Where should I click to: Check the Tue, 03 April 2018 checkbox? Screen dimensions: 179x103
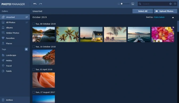(x=34, y=69)
